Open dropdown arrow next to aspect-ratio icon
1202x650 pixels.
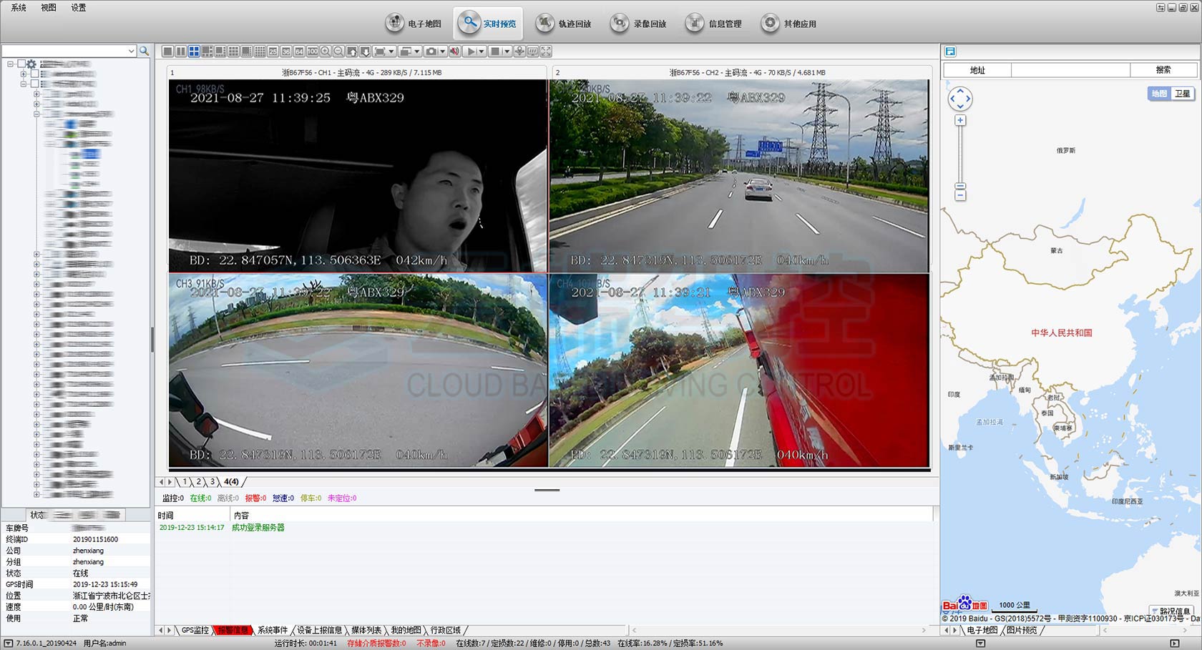pos(391,51)
